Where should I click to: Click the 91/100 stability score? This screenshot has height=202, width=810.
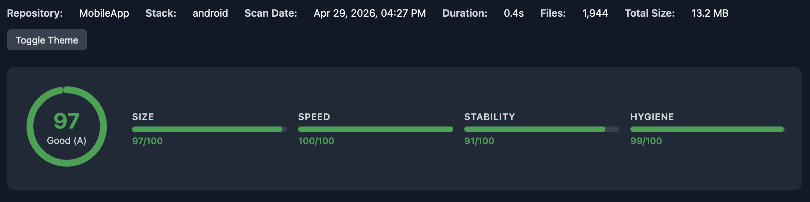pyautogui.click(x=479, y=141)
